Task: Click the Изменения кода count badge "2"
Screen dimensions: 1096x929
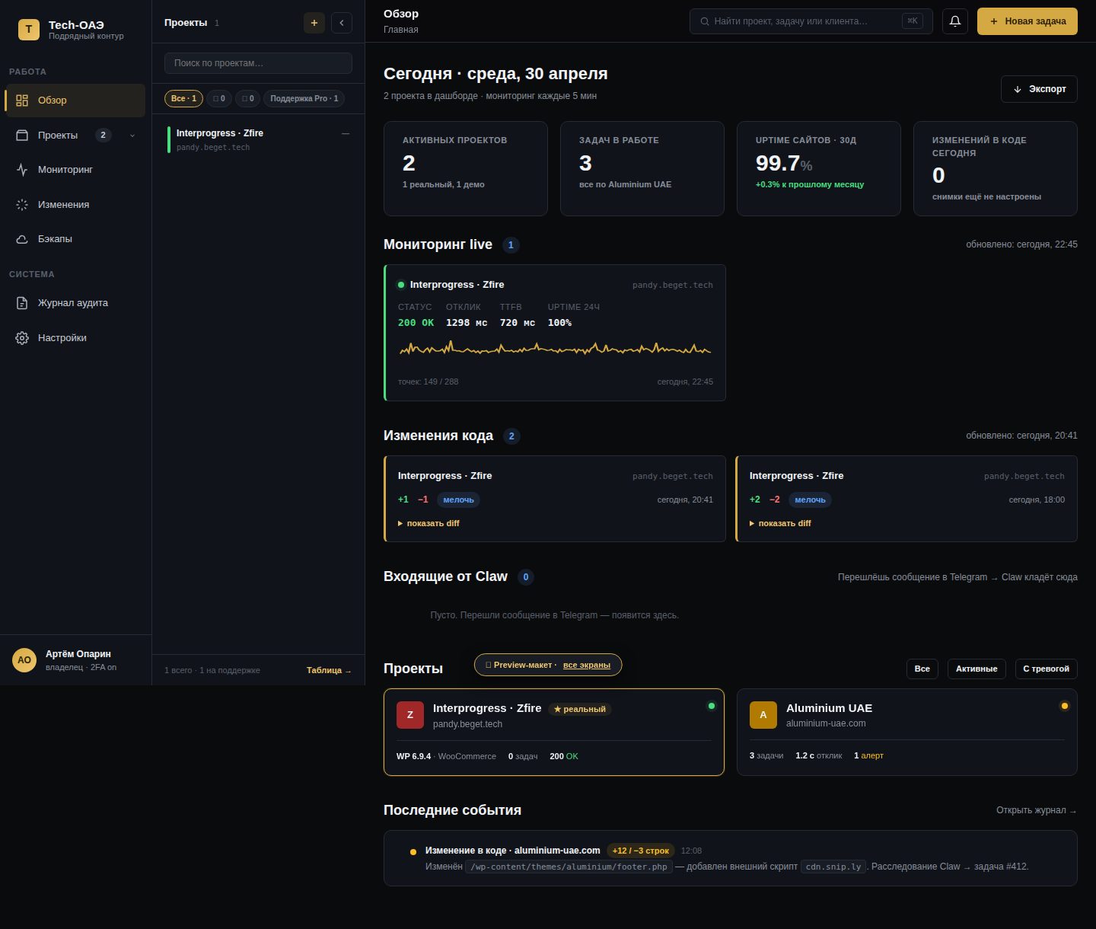Action: point(511,436)
